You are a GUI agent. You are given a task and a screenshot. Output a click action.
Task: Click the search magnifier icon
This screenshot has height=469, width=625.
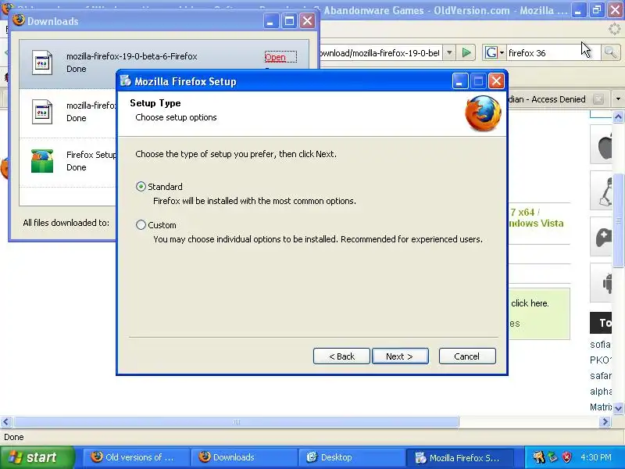point(610,52)
